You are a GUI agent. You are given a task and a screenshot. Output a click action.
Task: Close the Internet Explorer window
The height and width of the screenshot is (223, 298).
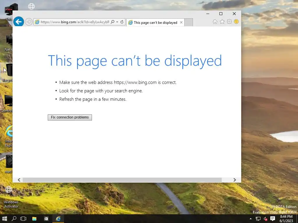(234, 14)
